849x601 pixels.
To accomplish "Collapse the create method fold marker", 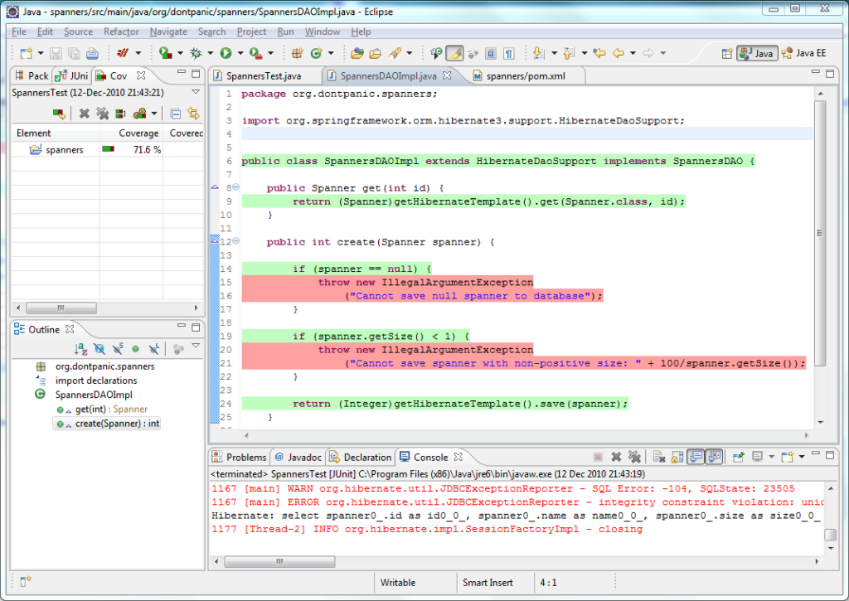I will click(235, 242).
